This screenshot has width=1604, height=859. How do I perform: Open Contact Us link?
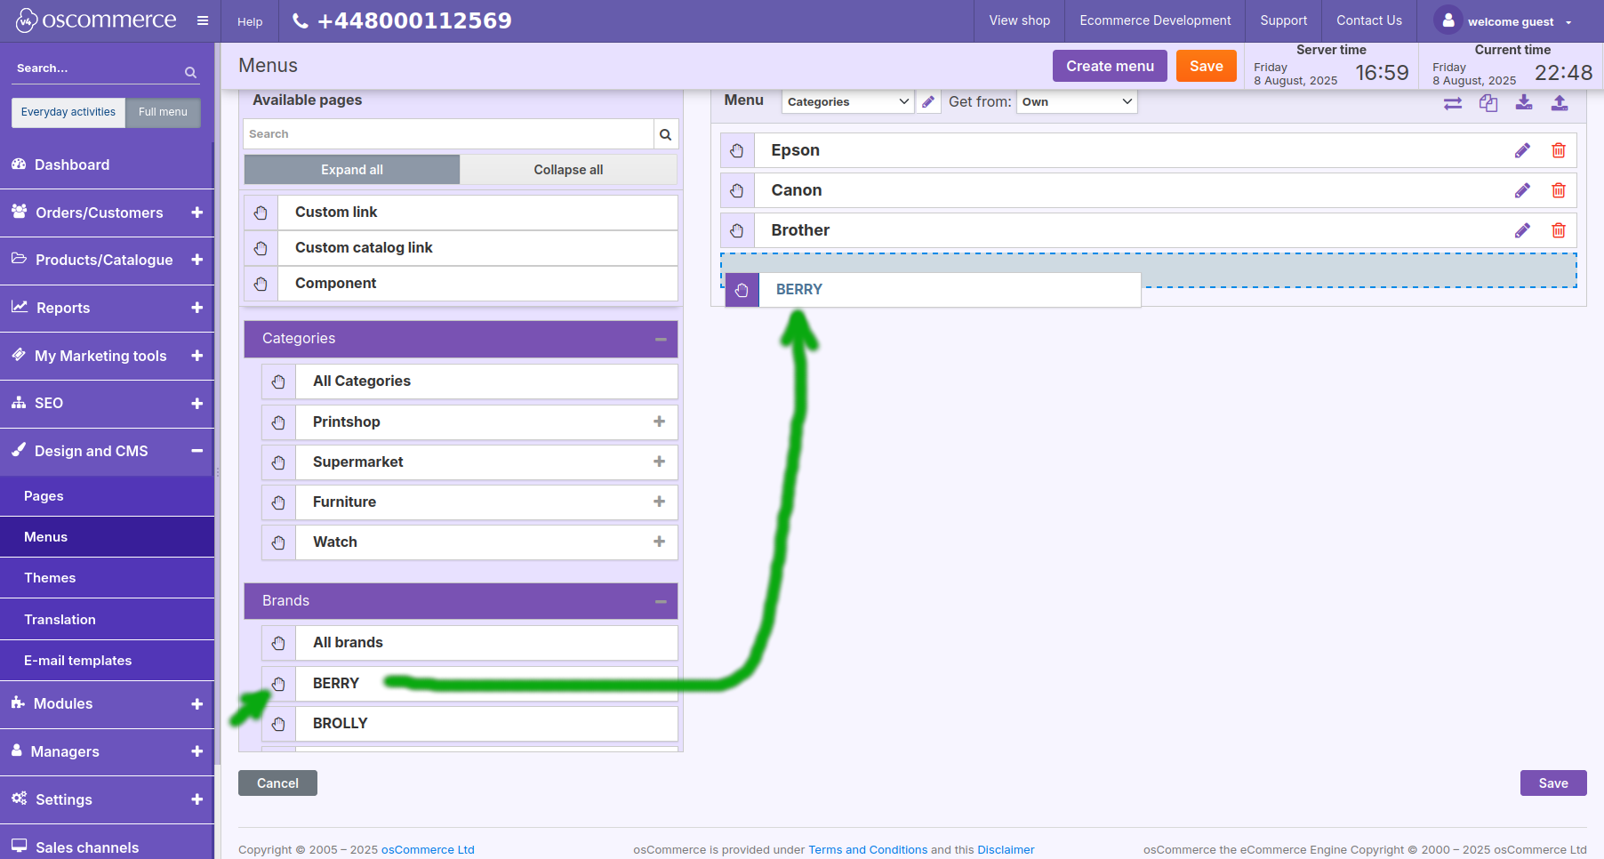[1369, 20]
